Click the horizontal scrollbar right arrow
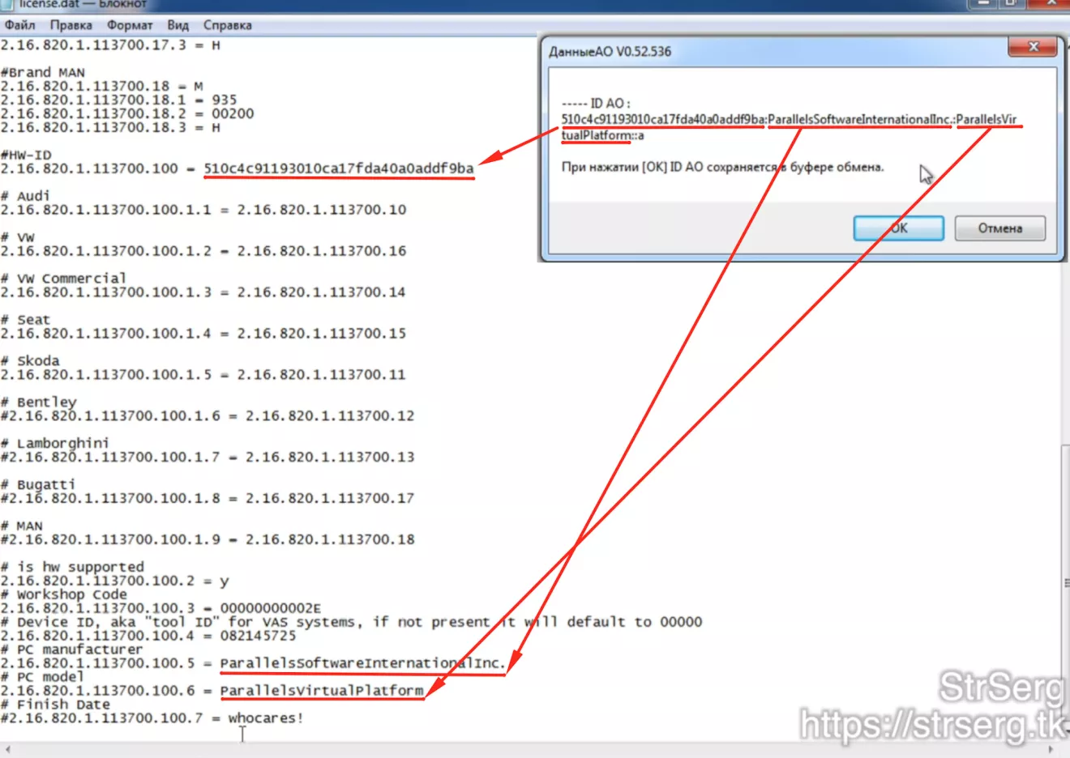Screen dimensions: 1070x758 pyautogui.click(x=1051, y=751)
